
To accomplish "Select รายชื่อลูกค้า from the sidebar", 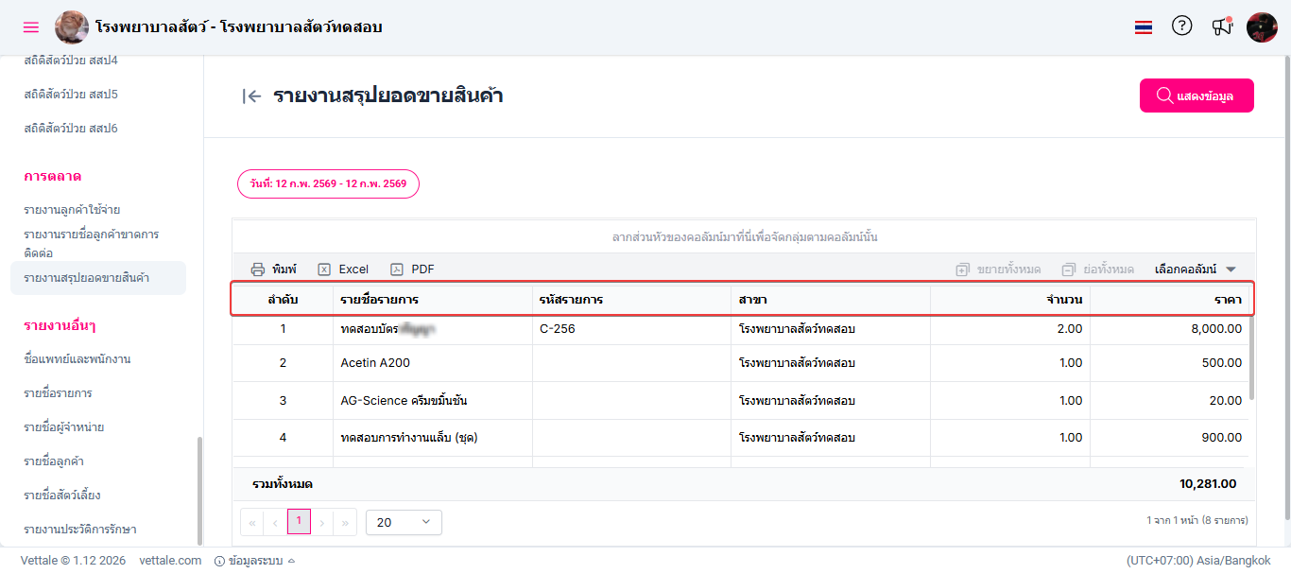I will click(x=60, y=461).
